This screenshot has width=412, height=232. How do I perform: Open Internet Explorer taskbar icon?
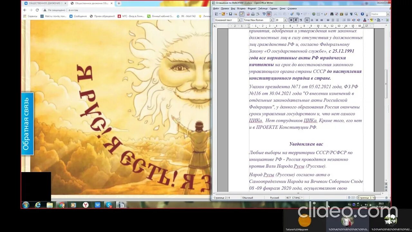pos(38,205)
